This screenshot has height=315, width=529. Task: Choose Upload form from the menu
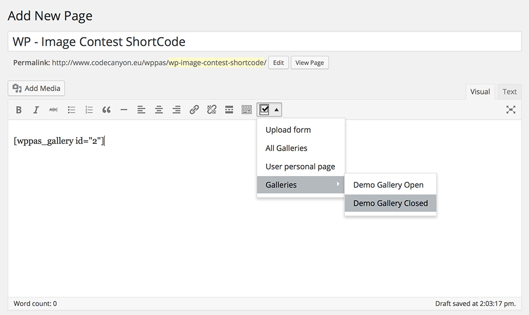(x=288, y=130)
